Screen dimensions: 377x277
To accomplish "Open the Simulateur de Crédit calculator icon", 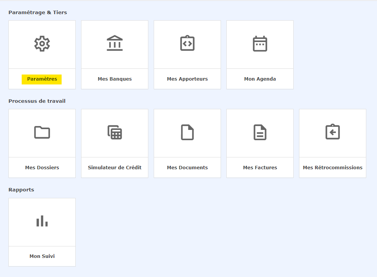I will [115, 132].
